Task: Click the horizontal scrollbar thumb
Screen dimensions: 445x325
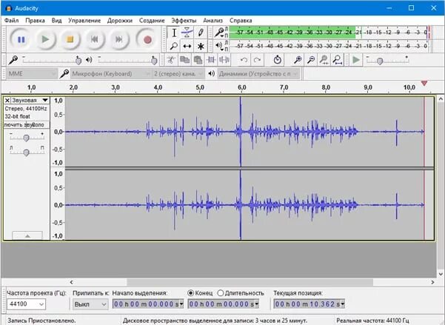Action: 250,282
